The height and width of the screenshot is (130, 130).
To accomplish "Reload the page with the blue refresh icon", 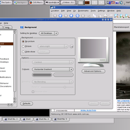I will (x=77, y=16).
